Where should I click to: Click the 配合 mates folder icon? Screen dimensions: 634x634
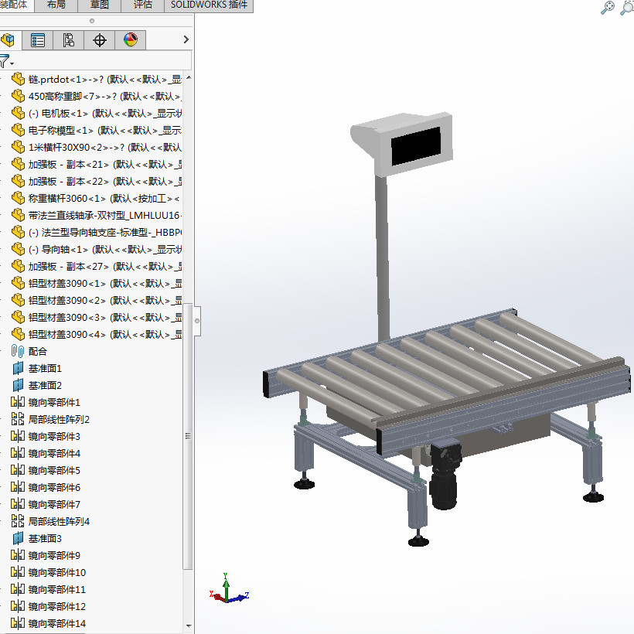pos(18,351)
